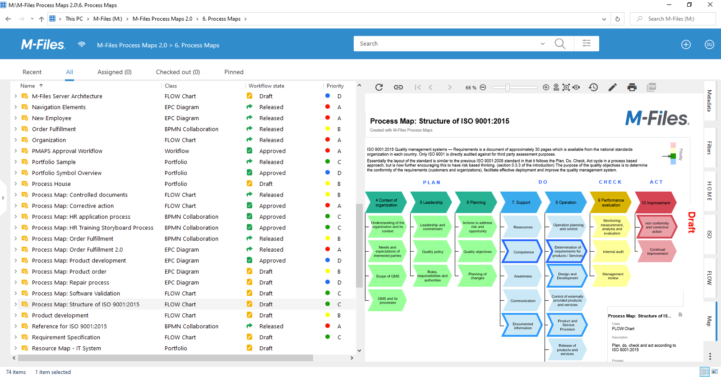Viewport: 721px width, 377px height.
Task: Expand the M-Files Server Architecture row
Action: coord(15,96)
